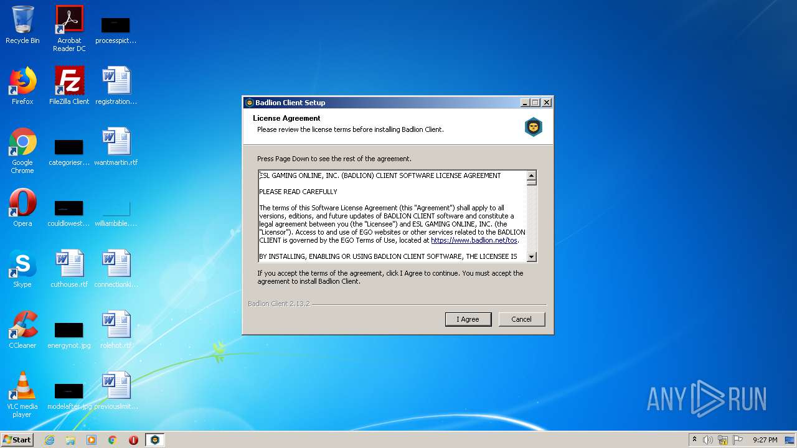
Task: Open Chrome from the taskbar
Action: tap(113, 440)
